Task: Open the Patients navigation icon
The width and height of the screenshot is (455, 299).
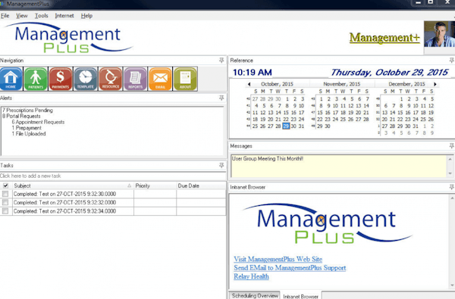Action: point(36,79)
